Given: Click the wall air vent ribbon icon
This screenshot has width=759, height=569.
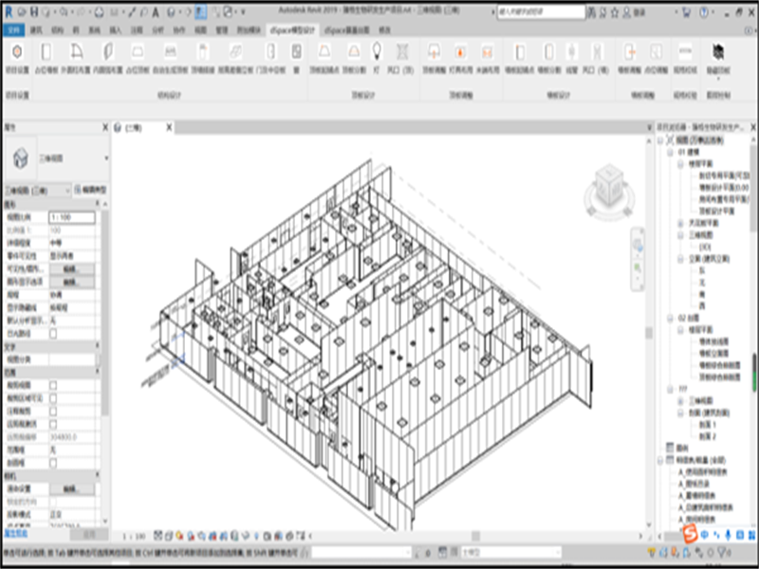Looking at the screenshot, I should click(x=597, y=52).
